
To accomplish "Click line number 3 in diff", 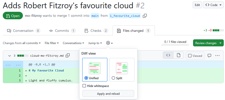I will (20, 80).
